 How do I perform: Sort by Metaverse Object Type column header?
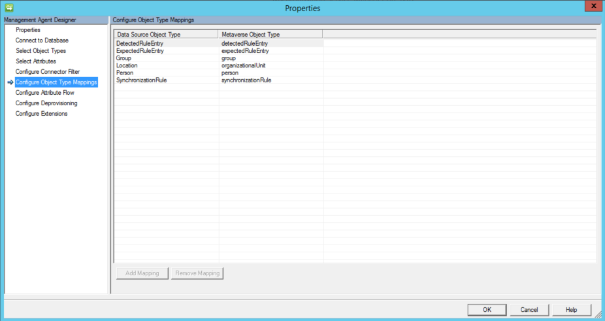[x=270, y=35]
